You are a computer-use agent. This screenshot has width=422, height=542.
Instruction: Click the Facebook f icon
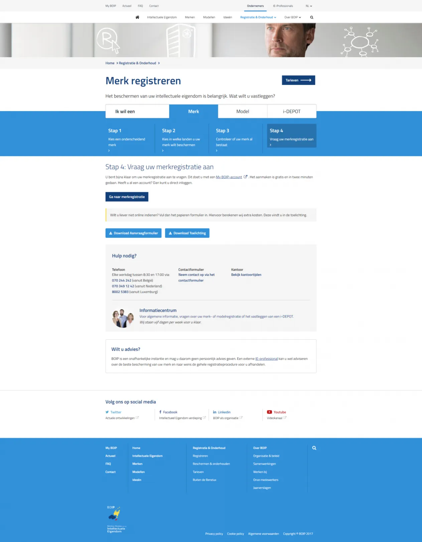[160, 412]
